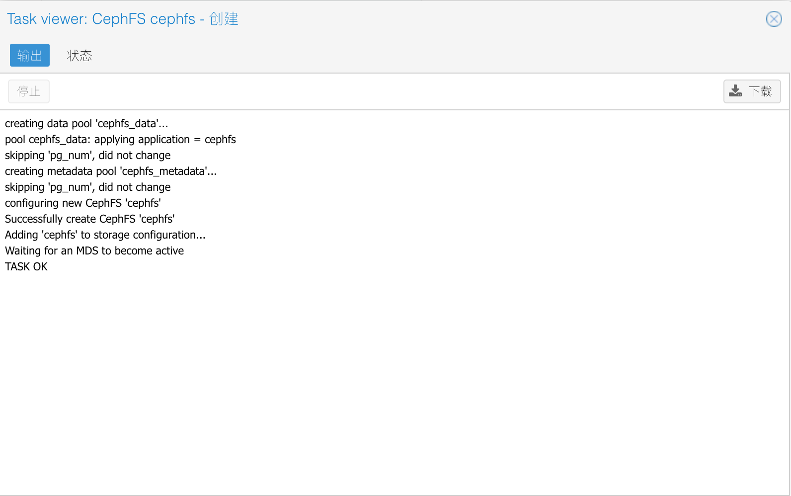Select the "creating data pool 'cephfs_data'" log line

click(86, 123)
